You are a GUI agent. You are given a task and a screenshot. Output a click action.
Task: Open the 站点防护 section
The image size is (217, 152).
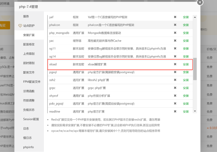pos(29,26)
